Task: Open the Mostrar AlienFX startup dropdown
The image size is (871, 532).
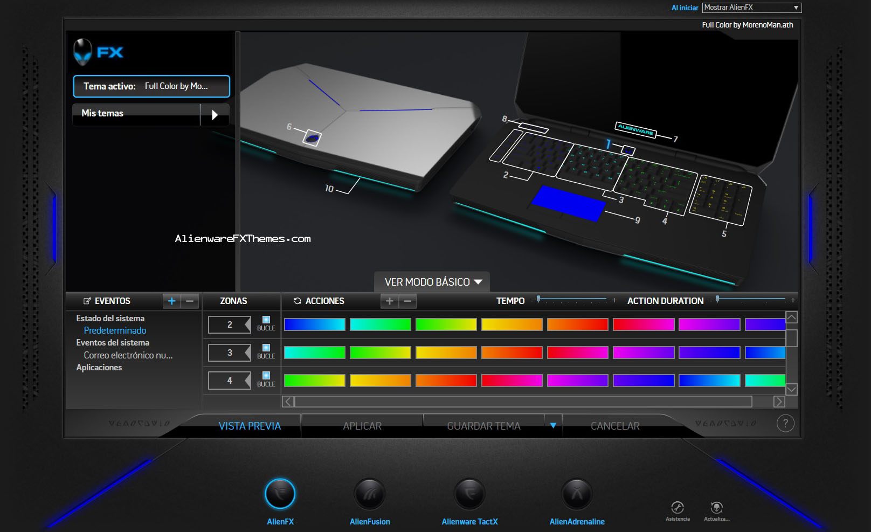Action: 752,8
